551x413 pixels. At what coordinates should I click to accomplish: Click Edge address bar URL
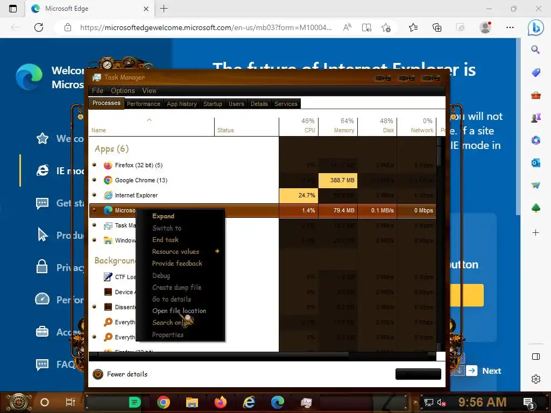pyautogui.click(x=206, y=27)
